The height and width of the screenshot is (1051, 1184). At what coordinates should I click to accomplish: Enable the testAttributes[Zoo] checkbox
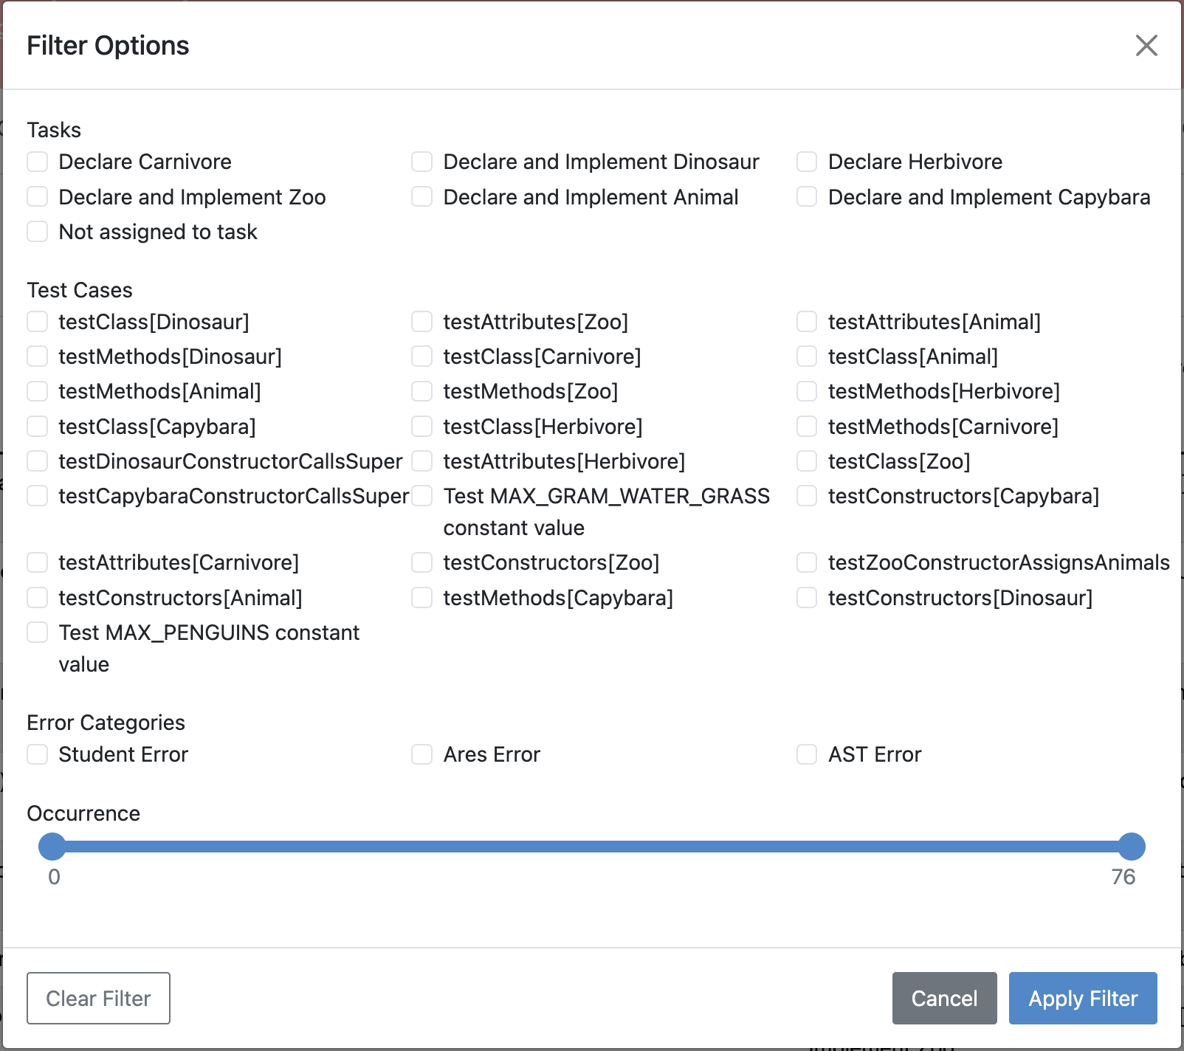click(421, 321)
